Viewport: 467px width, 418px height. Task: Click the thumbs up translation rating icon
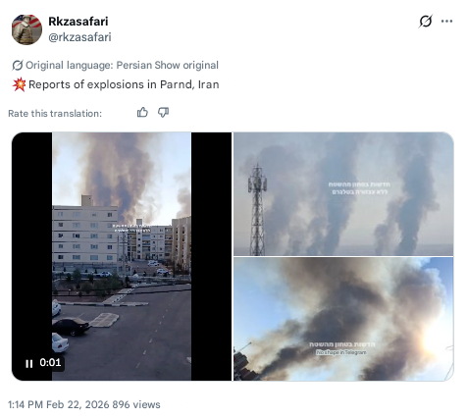coord(142,113)
